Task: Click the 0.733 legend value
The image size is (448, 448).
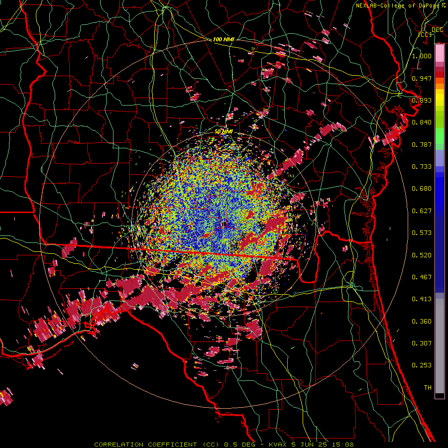Action: click(x=422, y=167)
